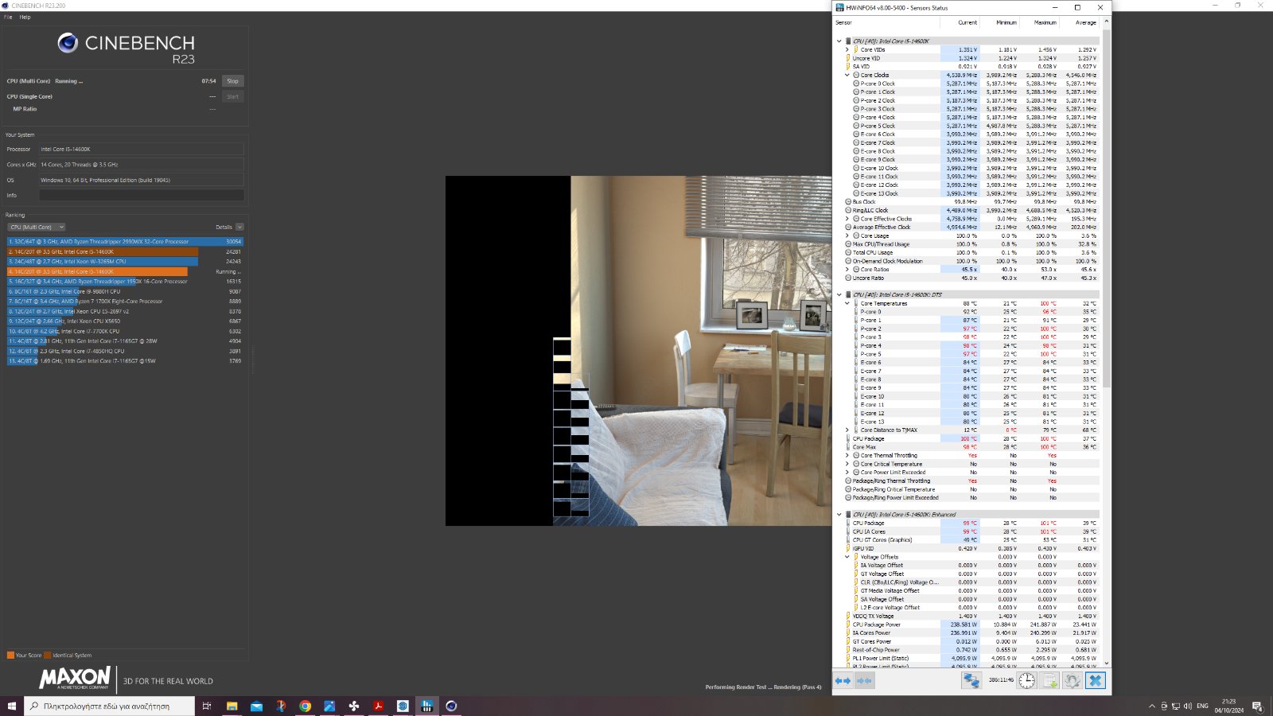Select the VDDQ TX Voltage row
Screen dimensions: 1273x716
click(967, 617)
